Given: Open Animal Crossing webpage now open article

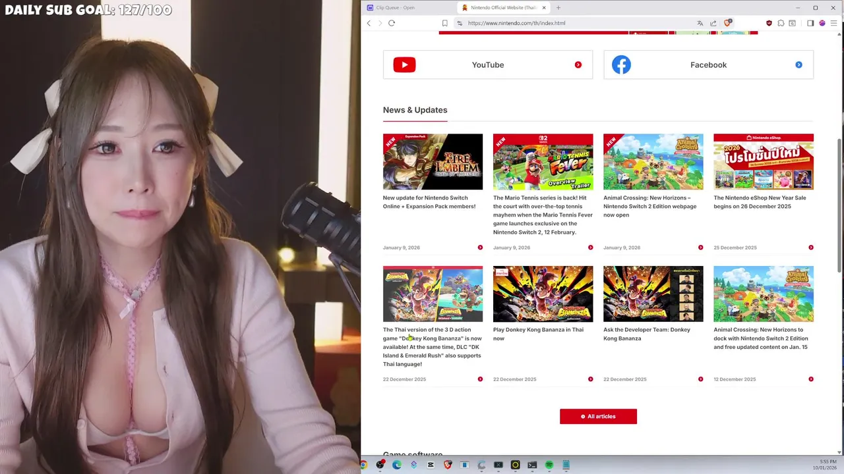Looking at the screenshot, I should tap(649, 206).
